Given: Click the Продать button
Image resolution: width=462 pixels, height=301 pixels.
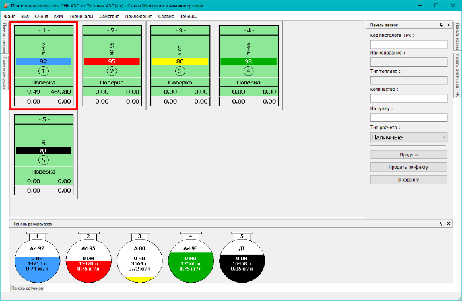Looking at the screenshot, I should [x=409, y=154].
